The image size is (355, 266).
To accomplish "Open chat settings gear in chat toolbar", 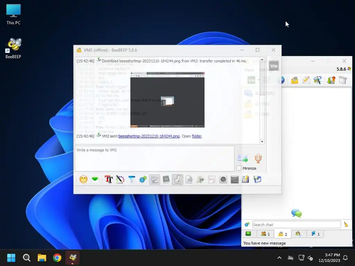I will (143, 180).
